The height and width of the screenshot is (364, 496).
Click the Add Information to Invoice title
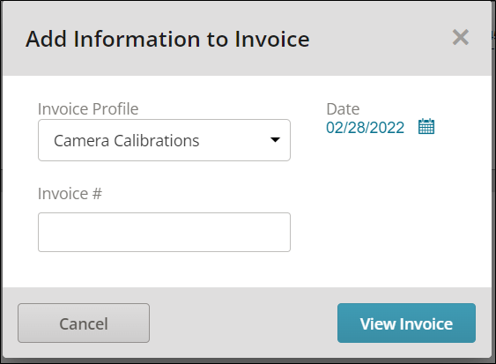167,39
